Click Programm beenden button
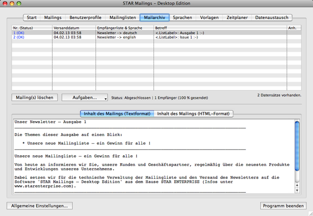Image resolution: width=313 pixels, height=216 pixels. [283, 206]
